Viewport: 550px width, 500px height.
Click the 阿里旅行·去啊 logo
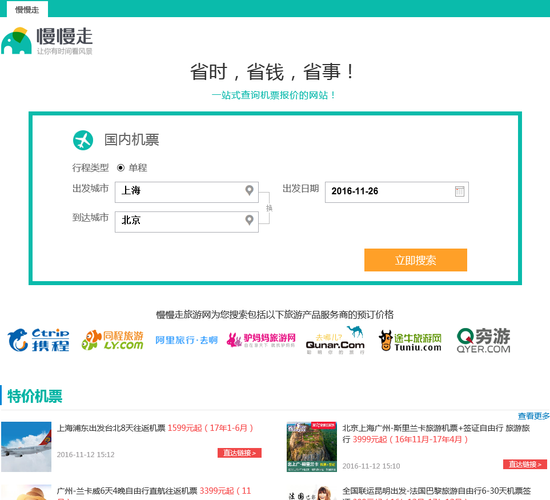tap(186, 340)
